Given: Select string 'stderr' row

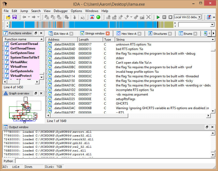Looking at the screenshot, I should (x=129, y=58).
